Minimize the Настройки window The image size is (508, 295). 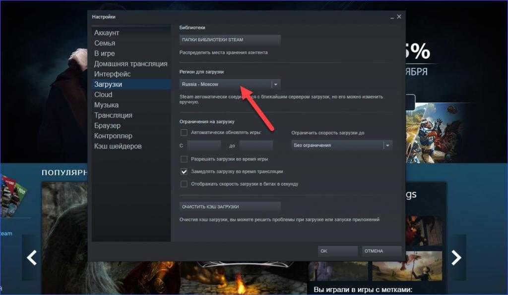coord(392,17)
